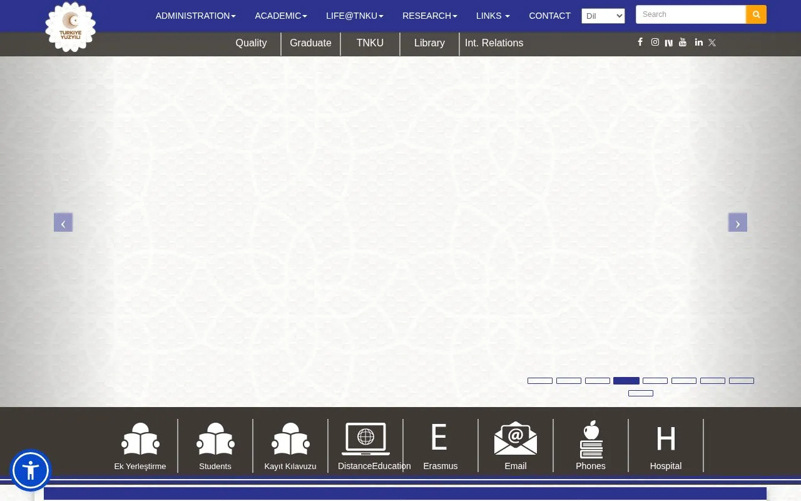Image resolution: width=801 pixels, height=501 pixels.
Task: Open the Quality tab in the secondary bar
Action: click(x=251, y=43)
